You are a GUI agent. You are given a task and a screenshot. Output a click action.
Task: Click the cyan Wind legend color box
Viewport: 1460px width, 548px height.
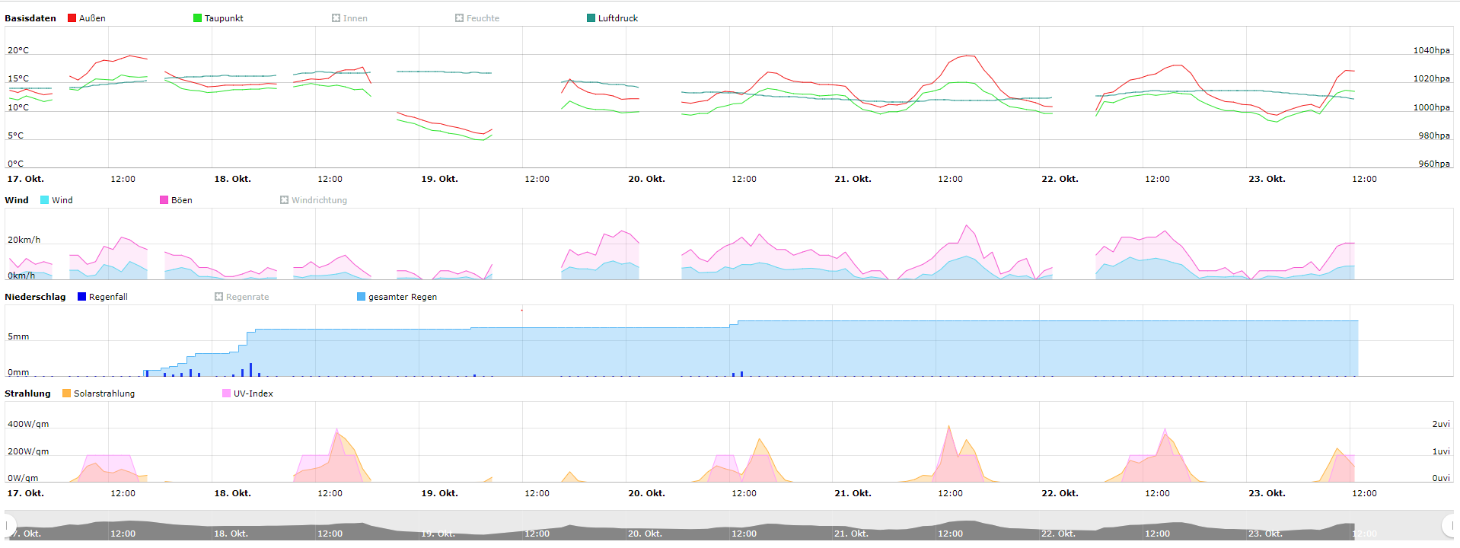(44, 200)
